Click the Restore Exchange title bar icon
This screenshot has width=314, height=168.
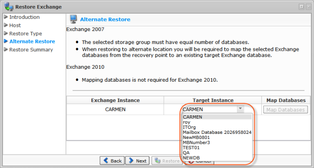9,7
